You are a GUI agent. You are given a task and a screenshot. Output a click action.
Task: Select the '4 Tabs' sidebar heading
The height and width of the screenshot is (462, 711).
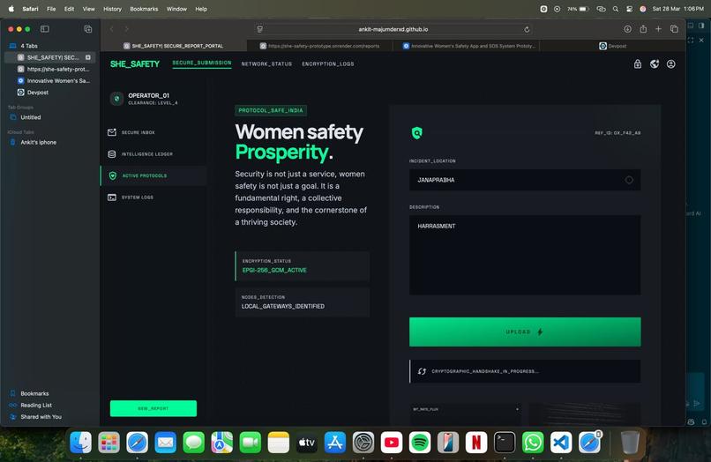(x=29, y=46)
